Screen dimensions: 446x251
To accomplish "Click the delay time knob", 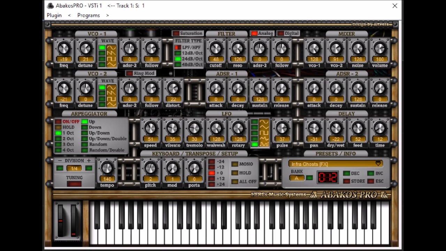I will pos(380,128).
